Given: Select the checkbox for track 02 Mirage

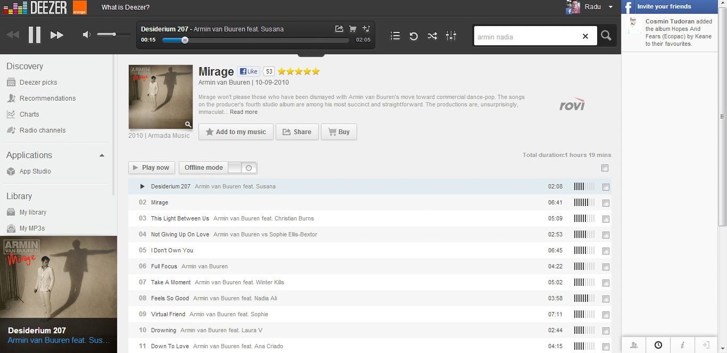Looking at the screenshot, I should pyautogui.click(x=606, y=203).
